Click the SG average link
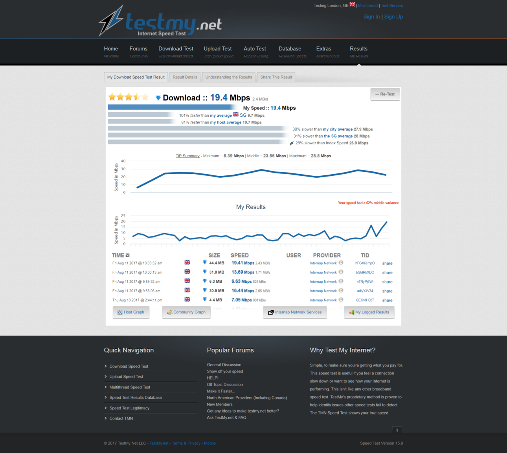The width and height of the screenshot is (507, 453). 338,136
